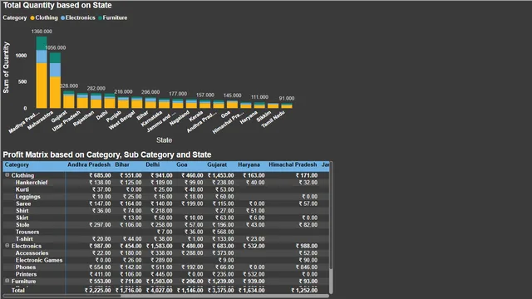Select the Skirt sub-category row
This screenshot has width=532, height=299.
click(x=22, y=218)
